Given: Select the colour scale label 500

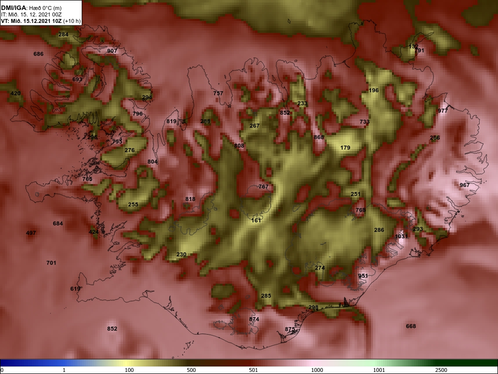Looking at the screenshot, I should [x=192, y=371].
